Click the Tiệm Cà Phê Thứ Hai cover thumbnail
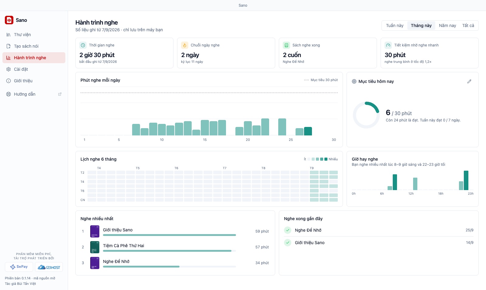Image resolution: width=486 pixels, height=290 pixels. 95,247
